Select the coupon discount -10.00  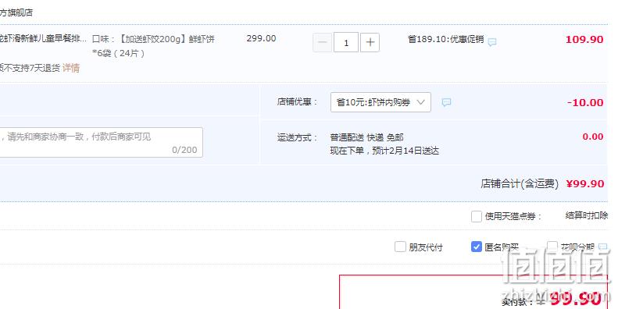pyautogui.click(x=585, y=102)
